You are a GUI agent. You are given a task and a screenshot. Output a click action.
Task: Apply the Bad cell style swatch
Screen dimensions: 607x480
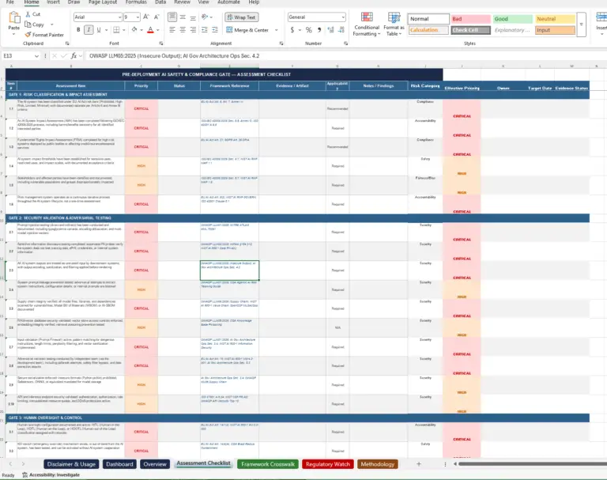point(469,19)
